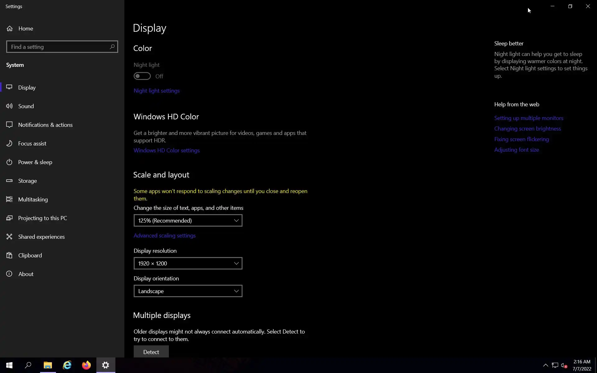
Task: Select Multitasking in the sidebar
Action: [x=33, y=199]
